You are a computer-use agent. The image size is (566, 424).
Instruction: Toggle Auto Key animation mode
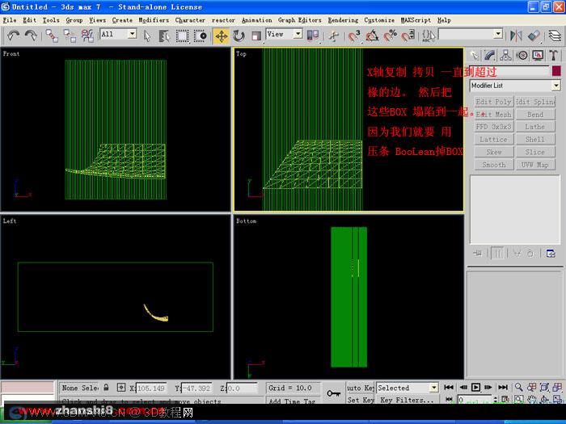point(361,388)
